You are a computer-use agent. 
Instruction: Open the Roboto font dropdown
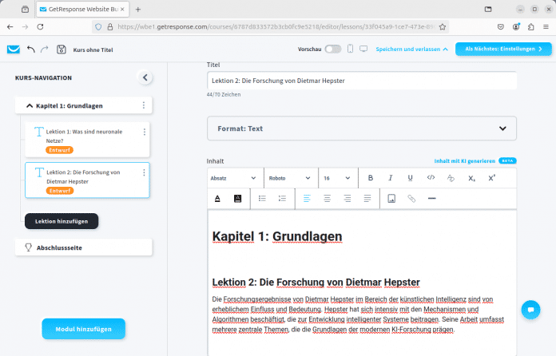click(290, 177)
